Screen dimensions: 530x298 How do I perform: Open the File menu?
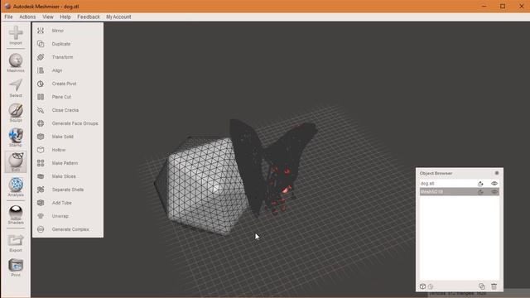[x=8, y=17]
